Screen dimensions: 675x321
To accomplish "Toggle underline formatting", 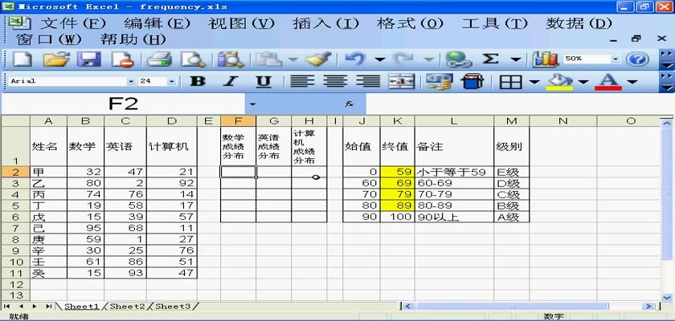I will (264, 82).
